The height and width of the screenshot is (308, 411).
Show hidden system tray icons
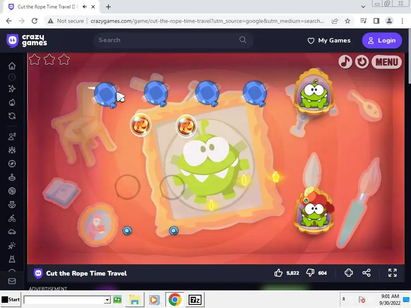(x=344, y=299)
